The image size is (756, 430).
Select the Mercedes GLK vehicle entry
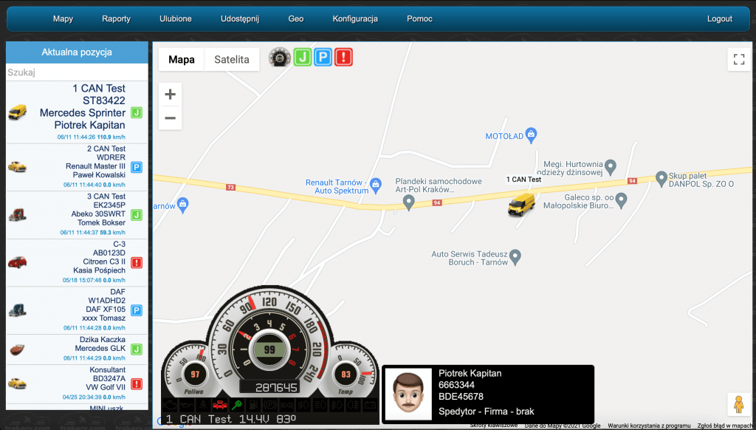click(x=100, y=348)
